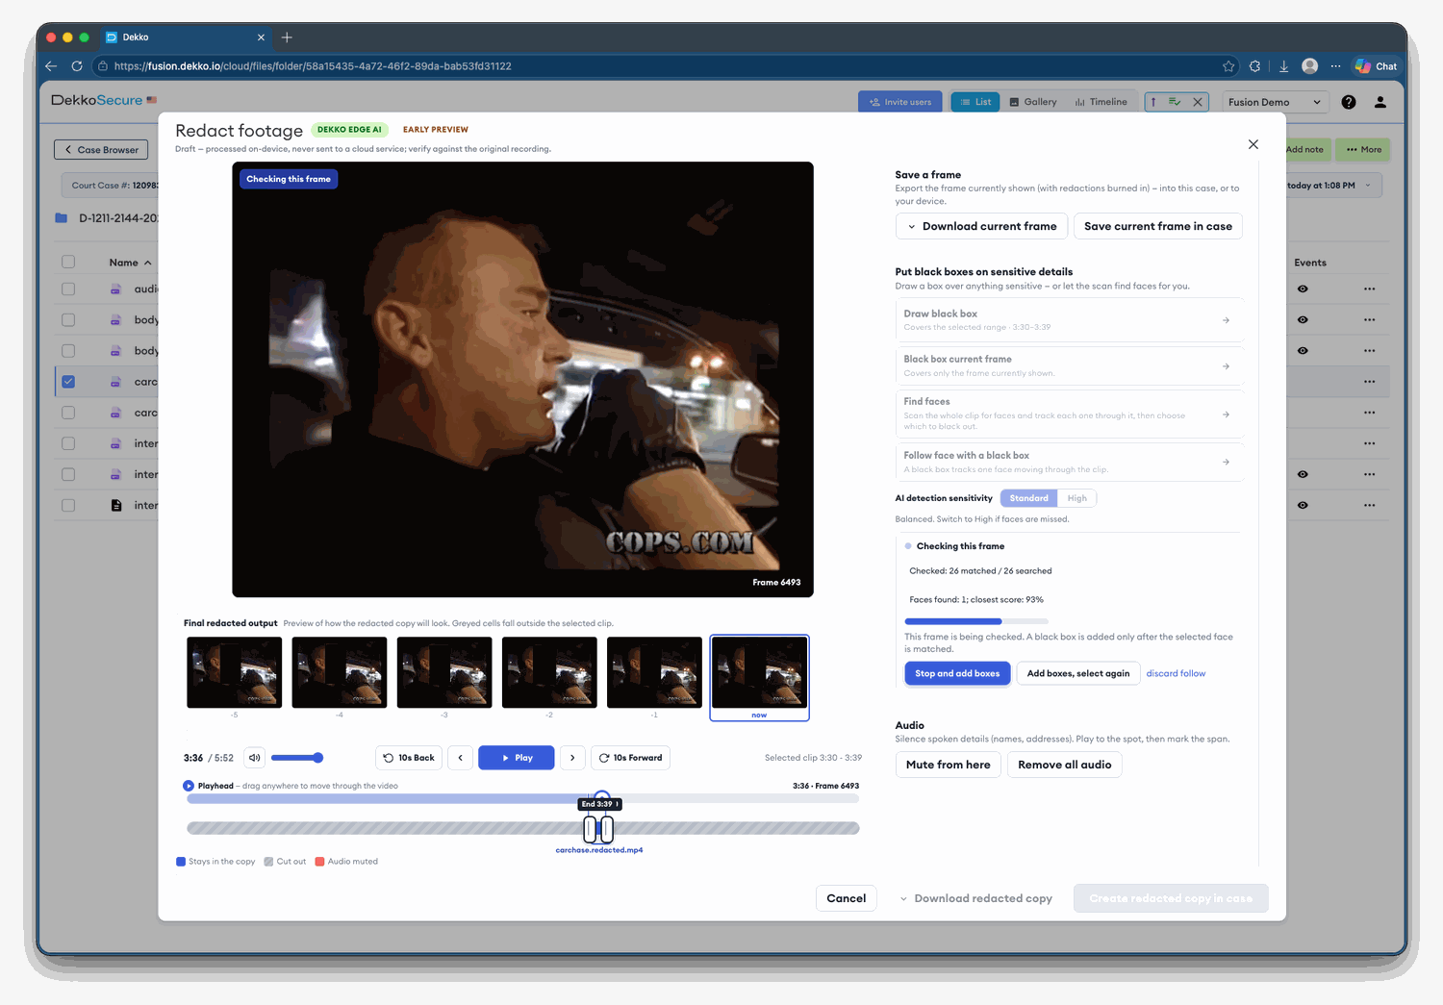Open Black box current frame option
Screen dimensions: 1443x1005
1069,365
